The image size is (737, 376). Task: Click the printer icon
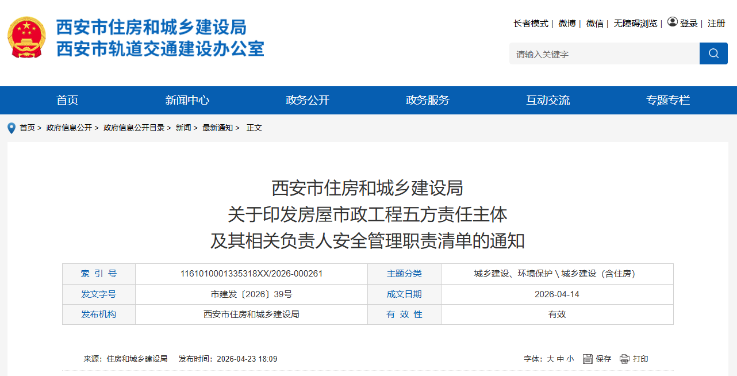click(x=624, y=359)
